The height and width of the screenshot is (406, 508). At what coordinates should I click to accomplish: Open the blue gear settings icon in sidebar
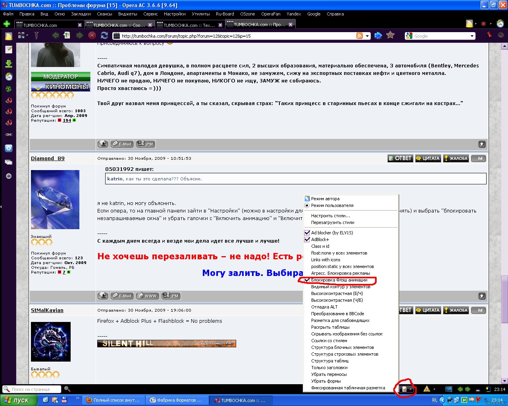point(9,148)
